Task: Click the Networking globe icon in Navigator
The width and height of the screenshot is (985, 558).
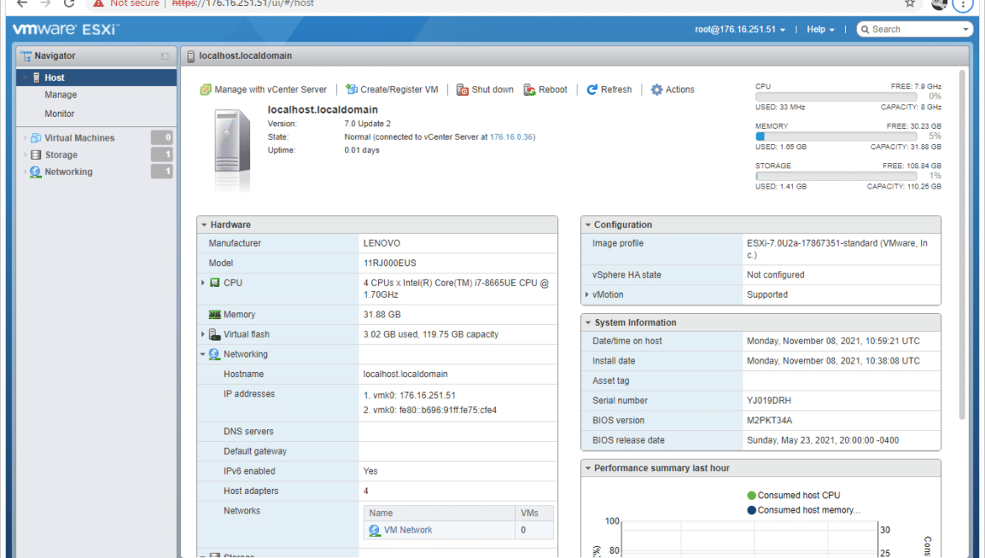Action: pyautogui.click(x=36, y=172)
